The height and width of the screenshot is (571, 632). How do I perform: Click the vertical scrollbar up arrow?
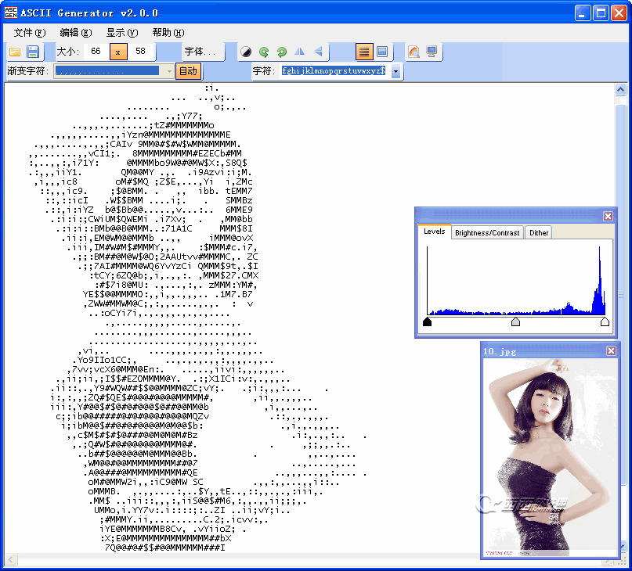621,89
